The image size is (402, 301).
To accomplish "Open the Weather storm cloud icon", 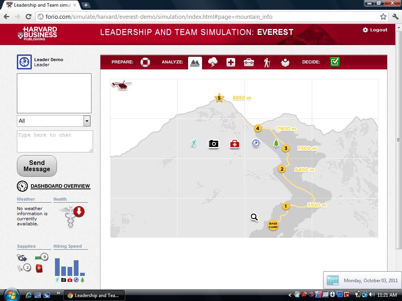I will pos(213,62).
